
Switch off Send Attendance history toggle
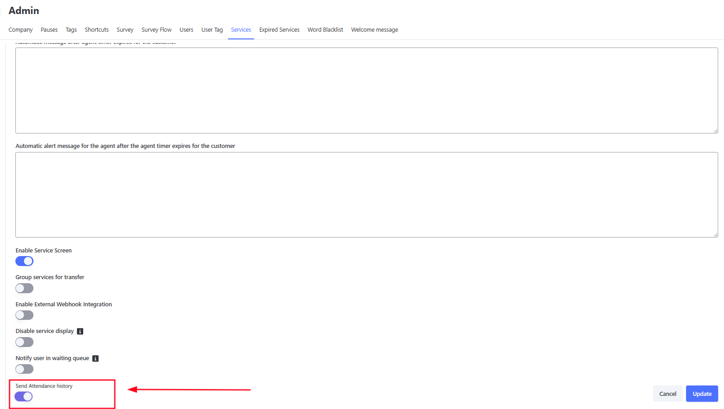24,397
